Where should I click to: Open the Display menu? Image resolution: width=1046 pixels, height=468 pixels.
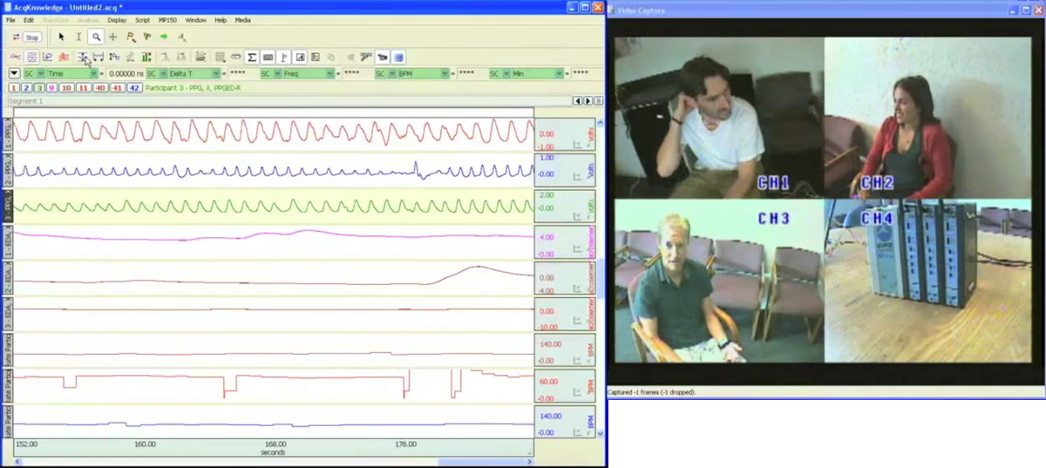117,20
